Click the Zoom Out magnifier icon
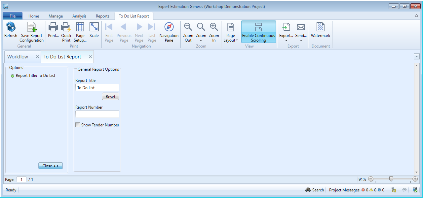423x198 pixels. (188, 28)
